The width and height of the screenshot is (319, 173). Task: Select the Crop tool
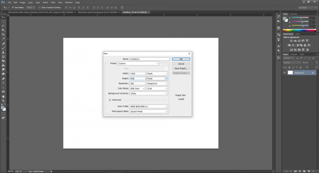click(x=3, y=35)
